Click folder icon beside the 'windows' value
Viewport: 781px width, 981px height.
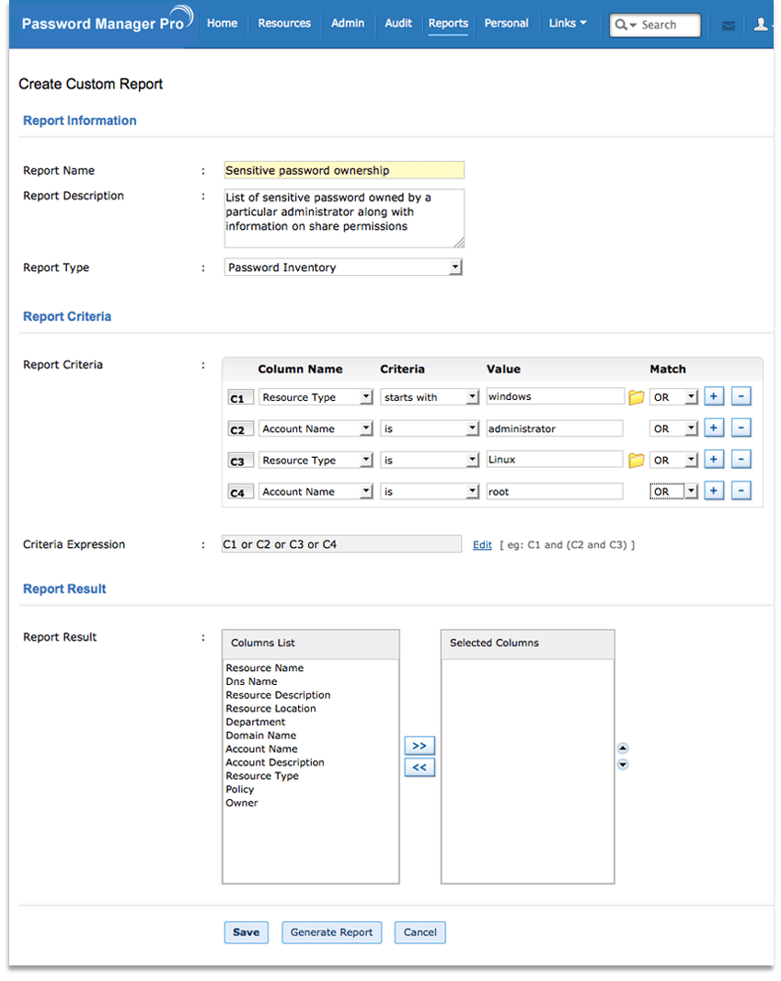tap(636, 397)
